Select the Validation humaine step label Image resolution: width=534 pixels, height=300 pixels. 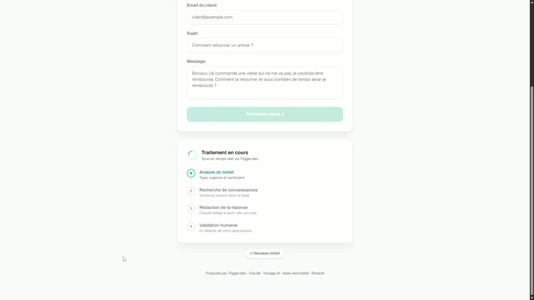click(218, 225)
